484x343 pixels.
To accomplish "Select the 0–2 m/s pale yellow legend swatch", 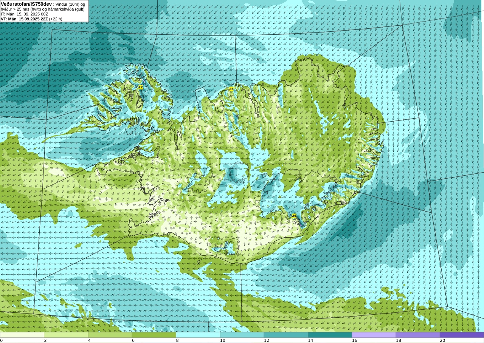I will [22, 335].
